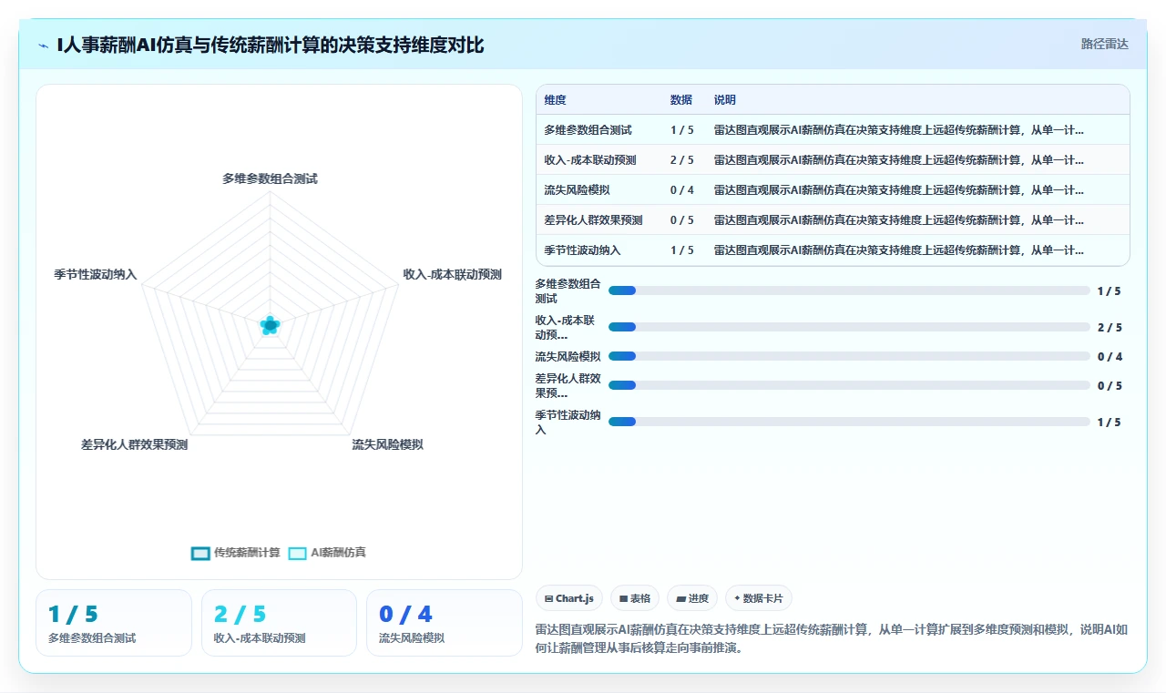Click the 季节性波动纳入 radar axis label
This screenshot has height=693, width=1166.
click(x=96, y=274)
